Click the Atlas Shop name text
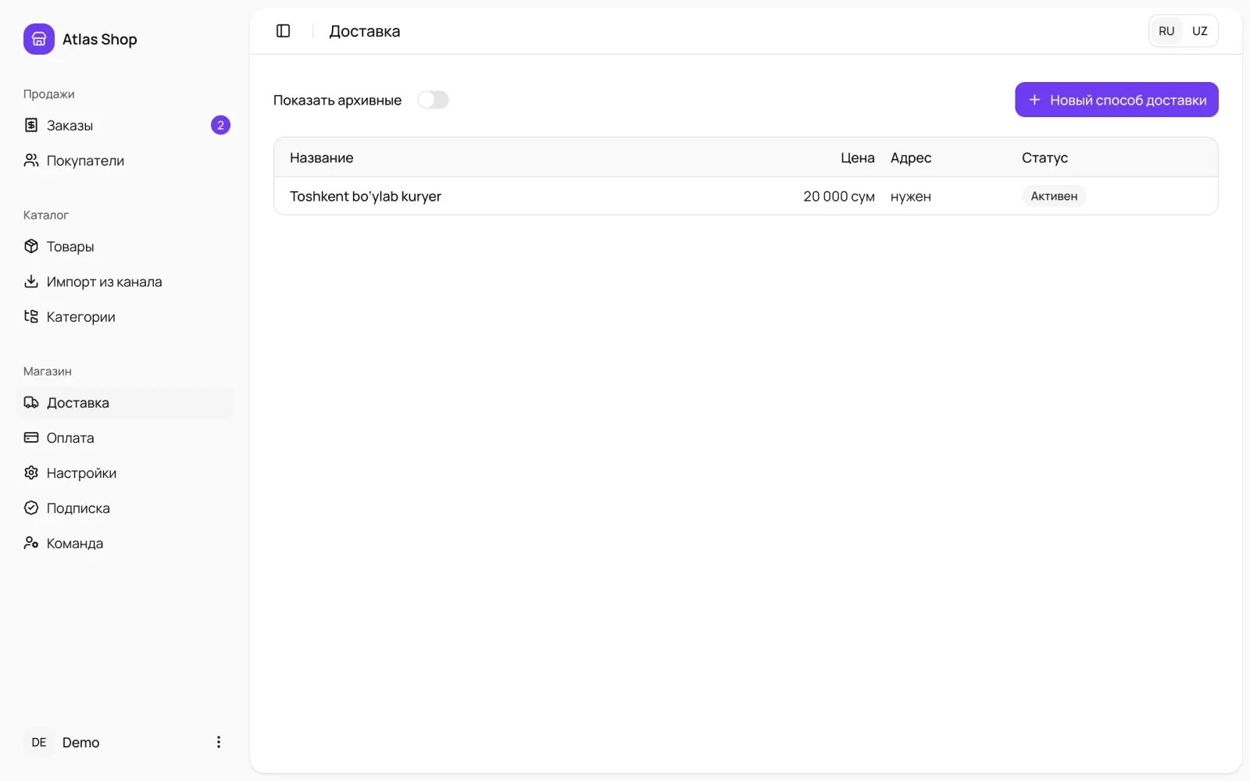 100,39
